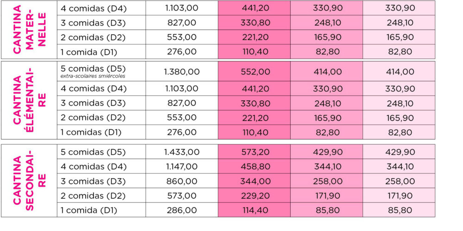Select '5 comidas (D5)' in Cantina Secondaire
Image resolution: width=463 pixels, height=231 pixels.
94,152
